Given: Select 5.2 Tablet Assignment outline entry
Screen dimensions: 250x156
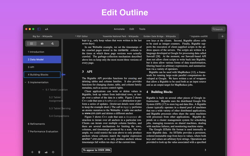Looking at the screenshot, I should tap(56, 99).
